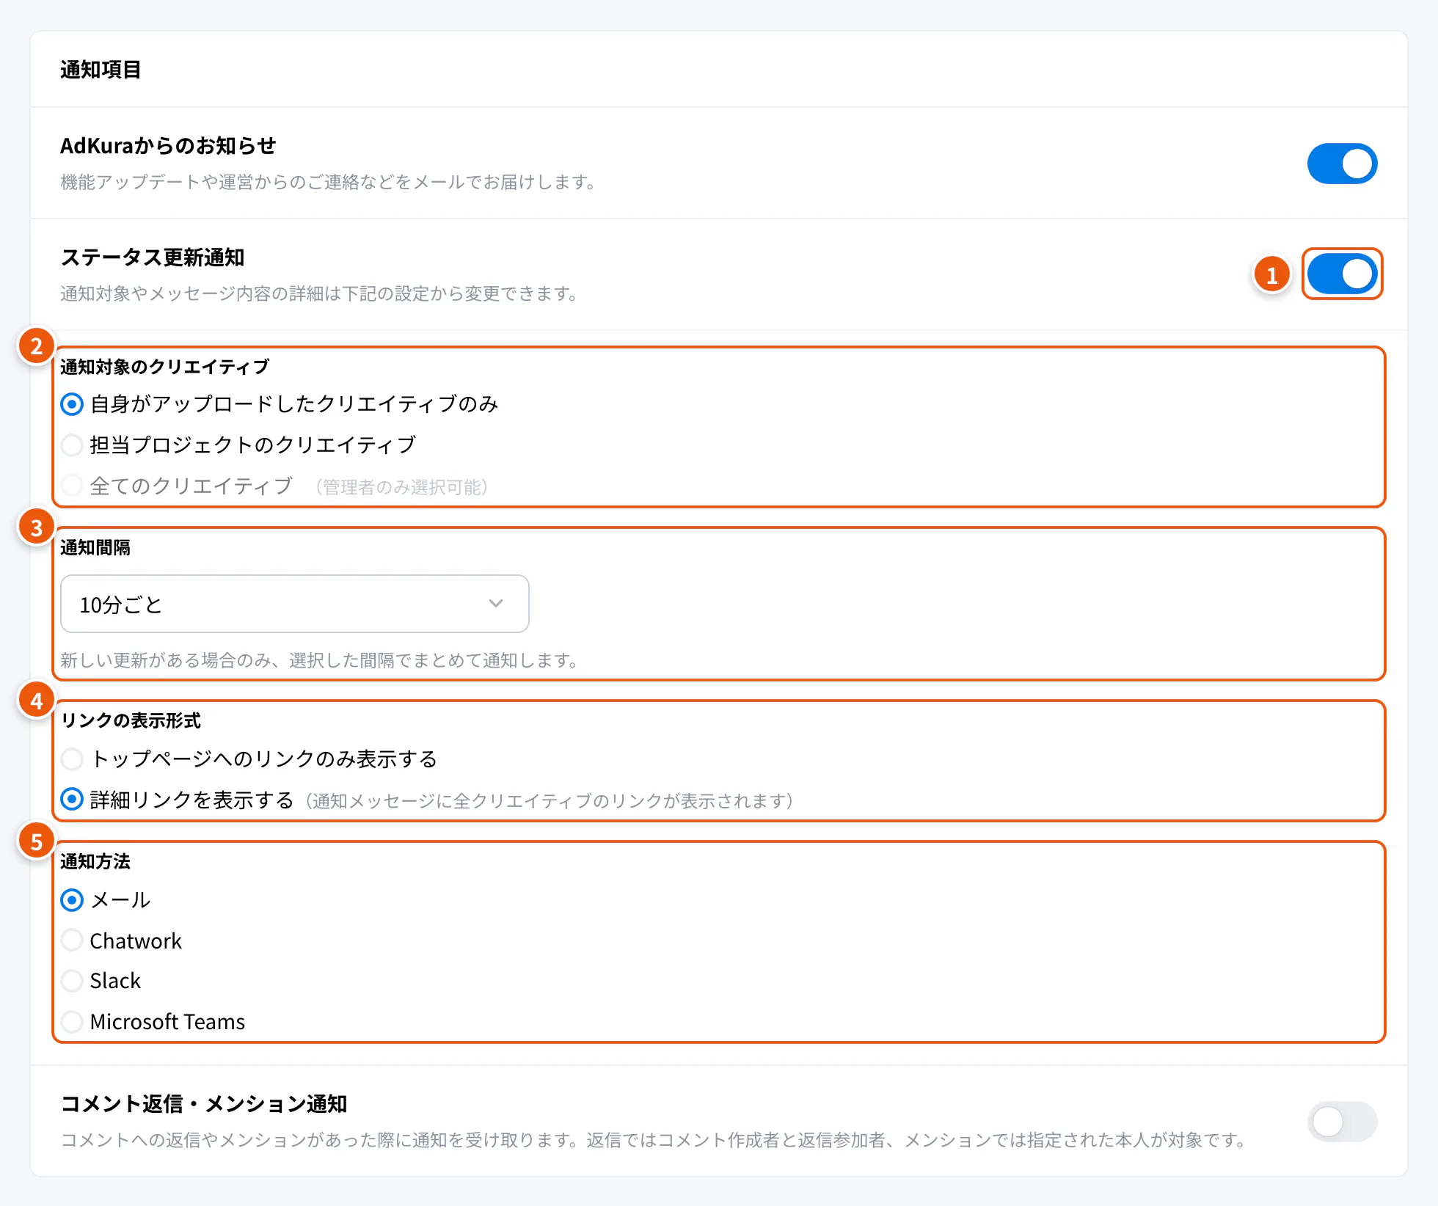Choose Chatwork as notification method

tap(72, 940)
